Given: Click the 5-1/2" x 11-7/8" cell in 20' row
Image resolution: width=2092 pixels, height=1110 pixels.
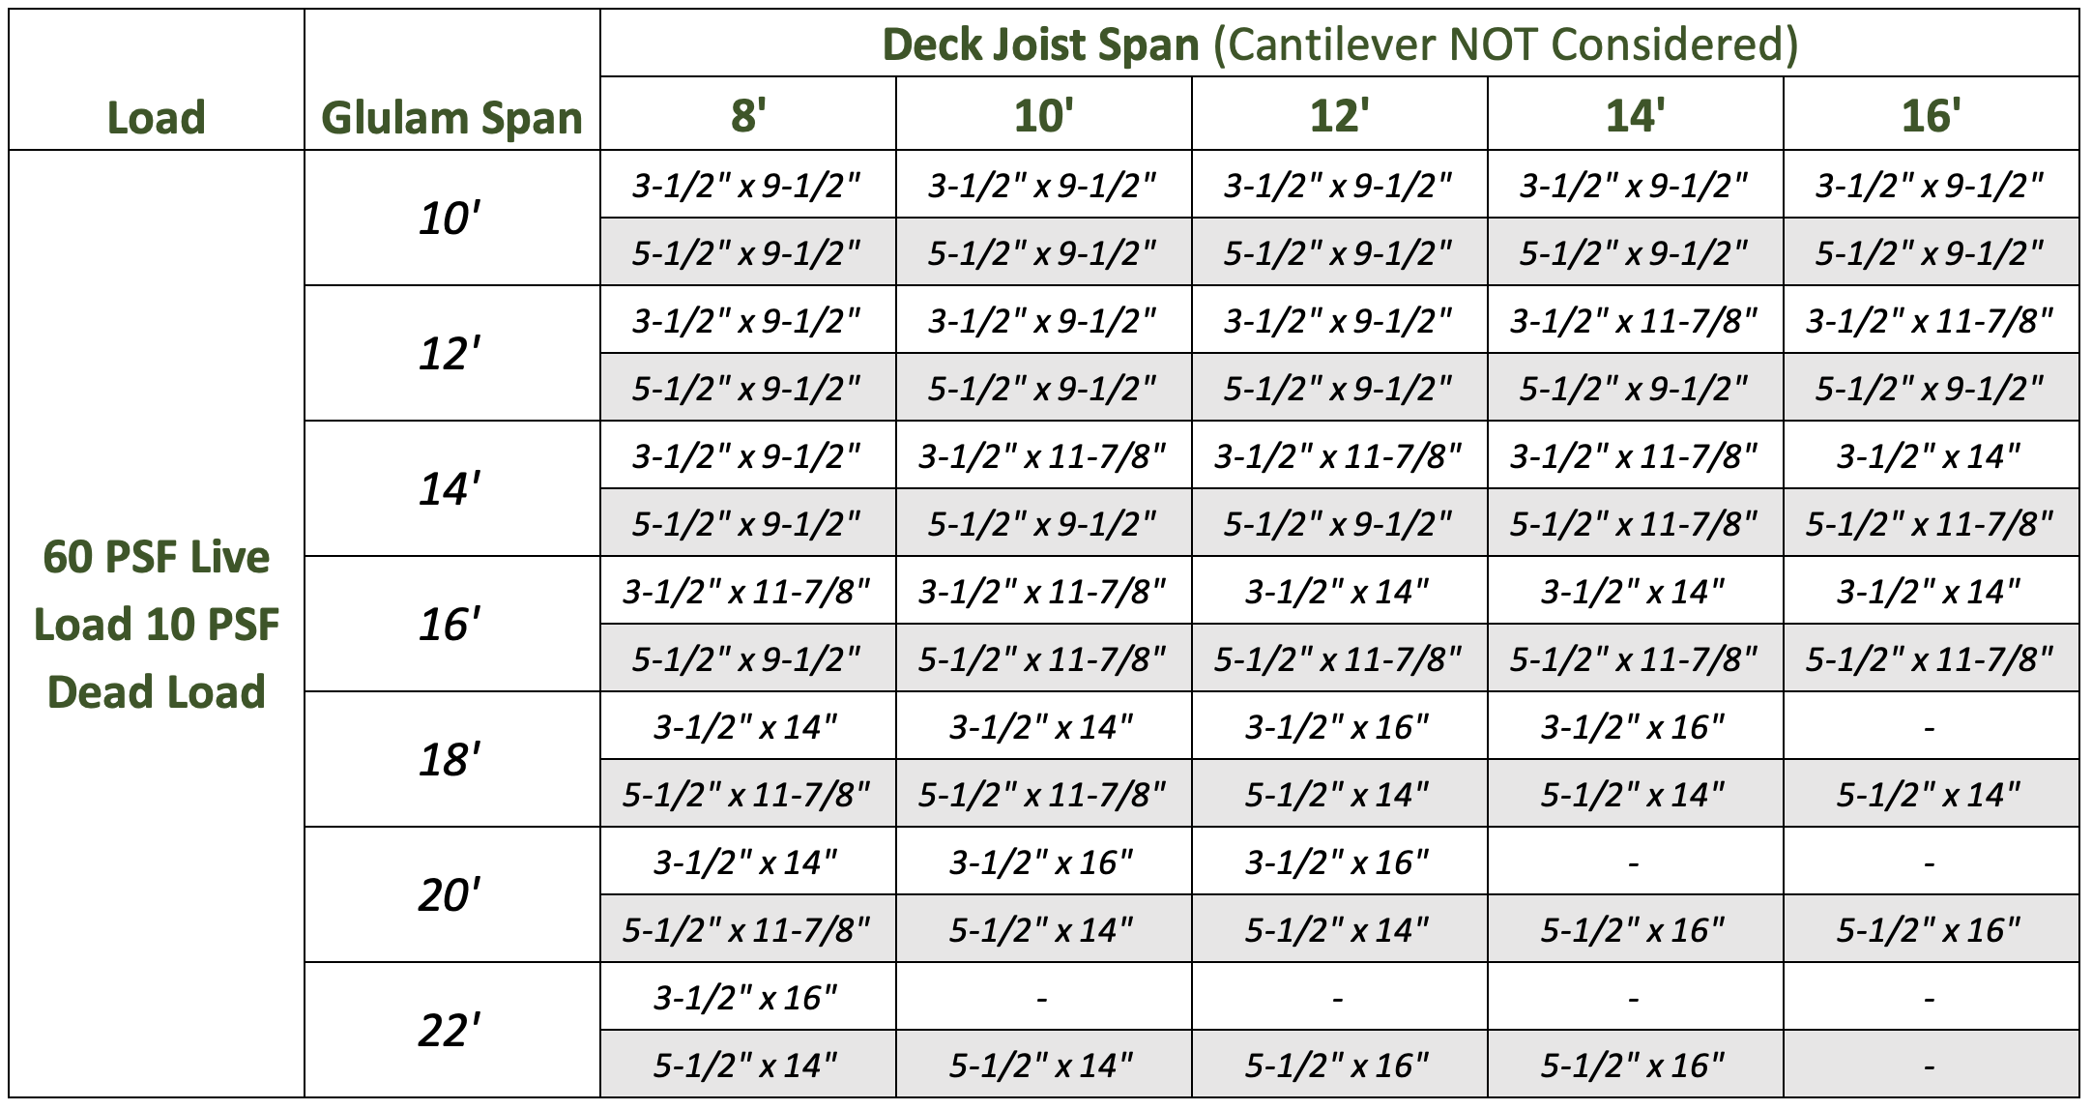Looking at the screenshot, I should pos(746,930).
